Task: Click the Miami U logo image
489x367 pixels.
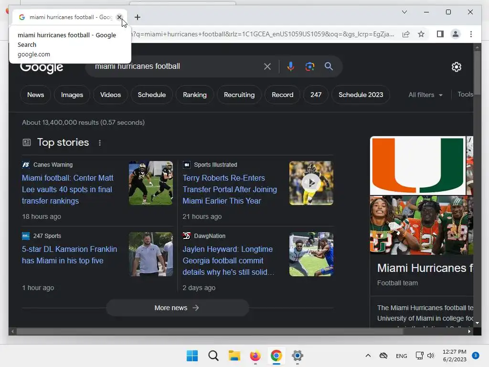Action: [417, 166]
